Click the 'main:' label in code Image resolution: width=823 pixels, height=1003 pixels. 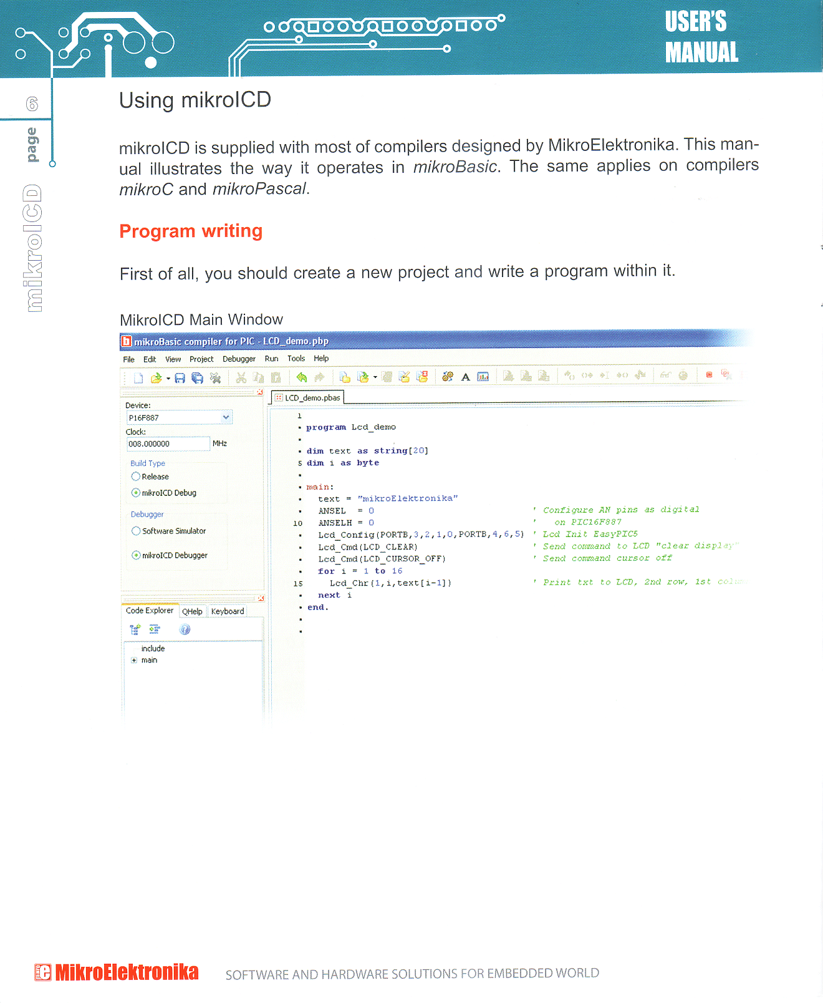(320, 487)
